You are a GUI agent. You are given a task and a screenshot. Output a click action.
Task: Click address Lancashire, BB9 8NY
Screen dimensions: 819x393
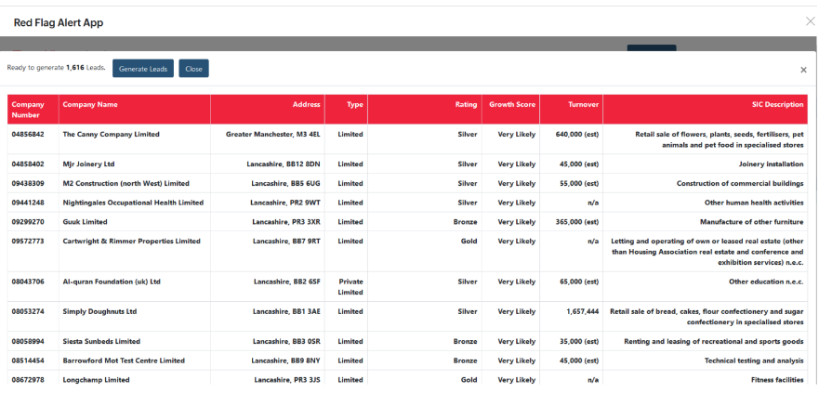285,360
